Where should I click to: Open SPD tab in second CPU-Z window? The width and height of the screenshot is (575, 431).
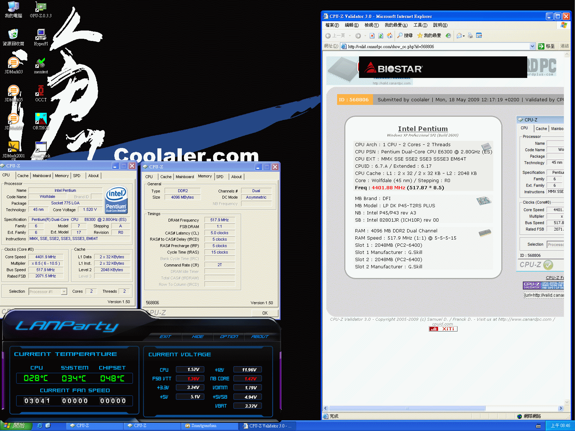coord(220,177)
